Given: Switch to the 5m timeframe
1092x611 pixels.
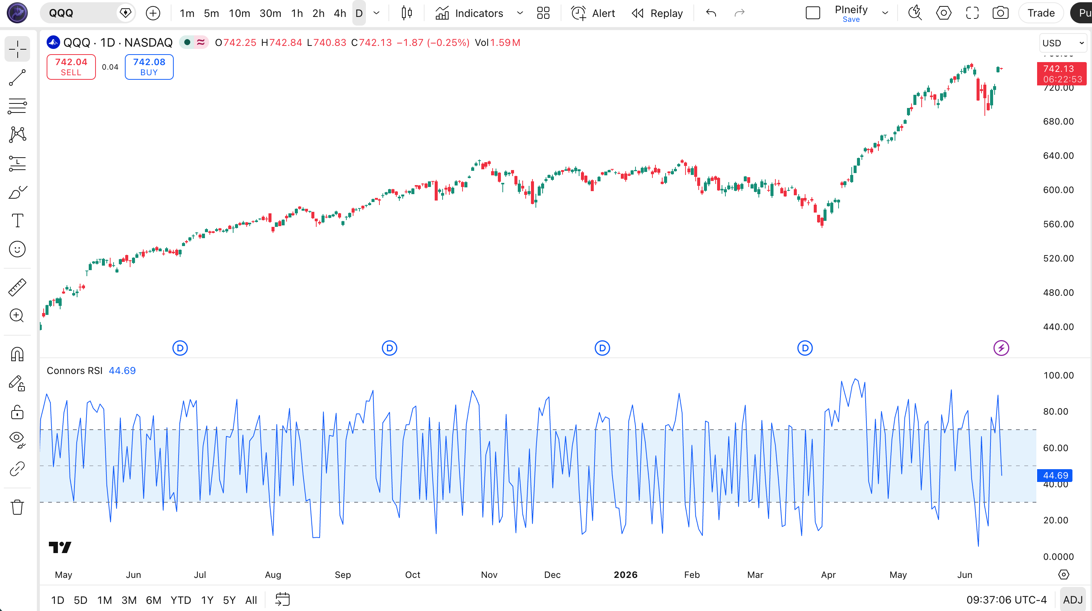Looking at the screenshot, I should click(x=212, y=13).
